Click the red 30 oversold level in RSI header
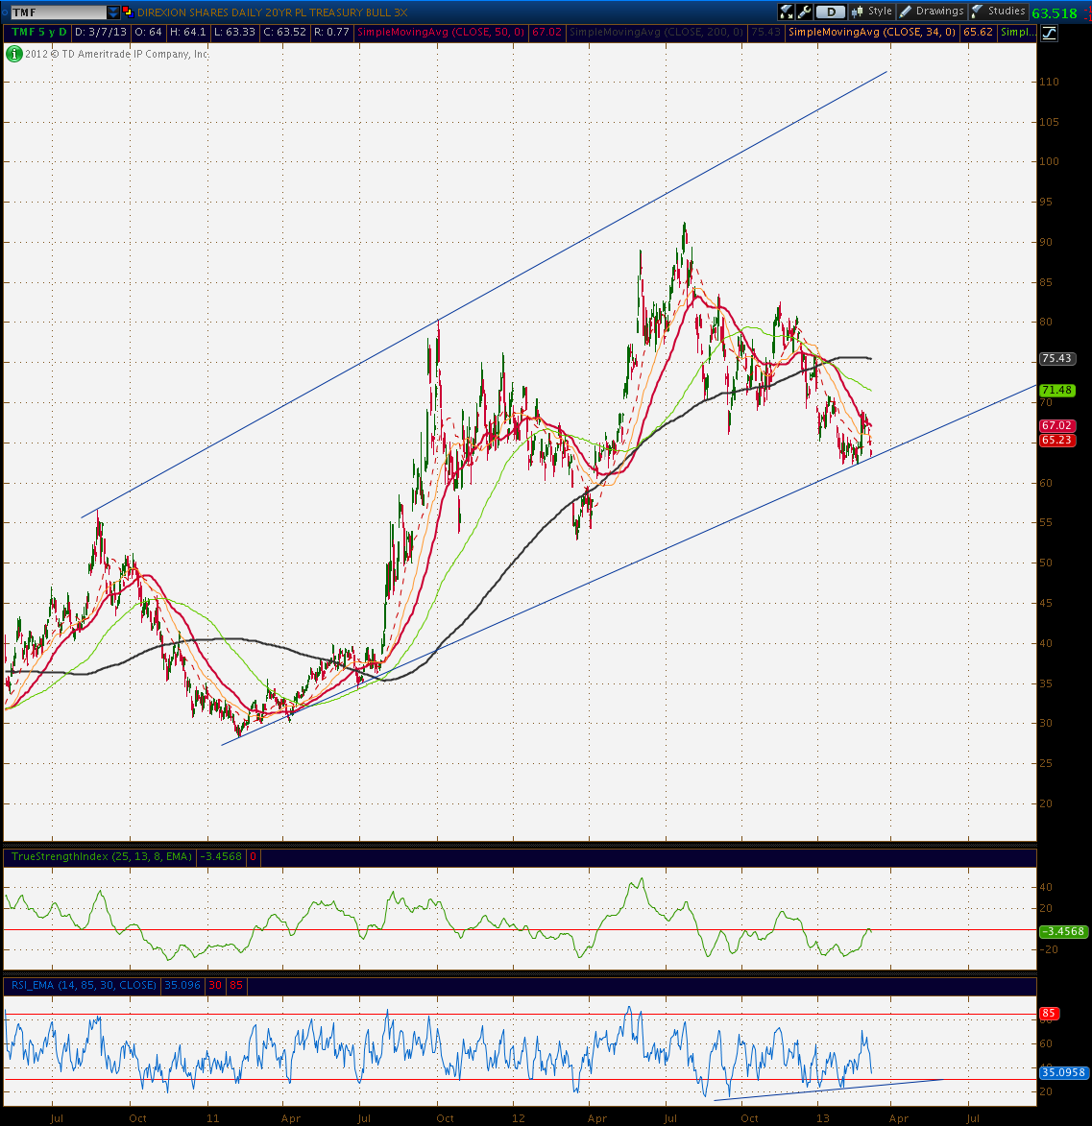This screenshot has width=1092, height=1126. click(x=215, y=985)
